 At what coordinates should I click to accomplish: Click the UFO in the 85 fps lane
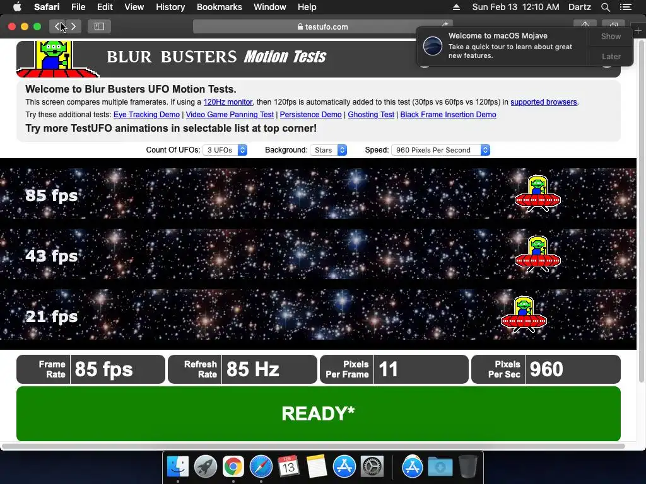[x=537, y=194]
